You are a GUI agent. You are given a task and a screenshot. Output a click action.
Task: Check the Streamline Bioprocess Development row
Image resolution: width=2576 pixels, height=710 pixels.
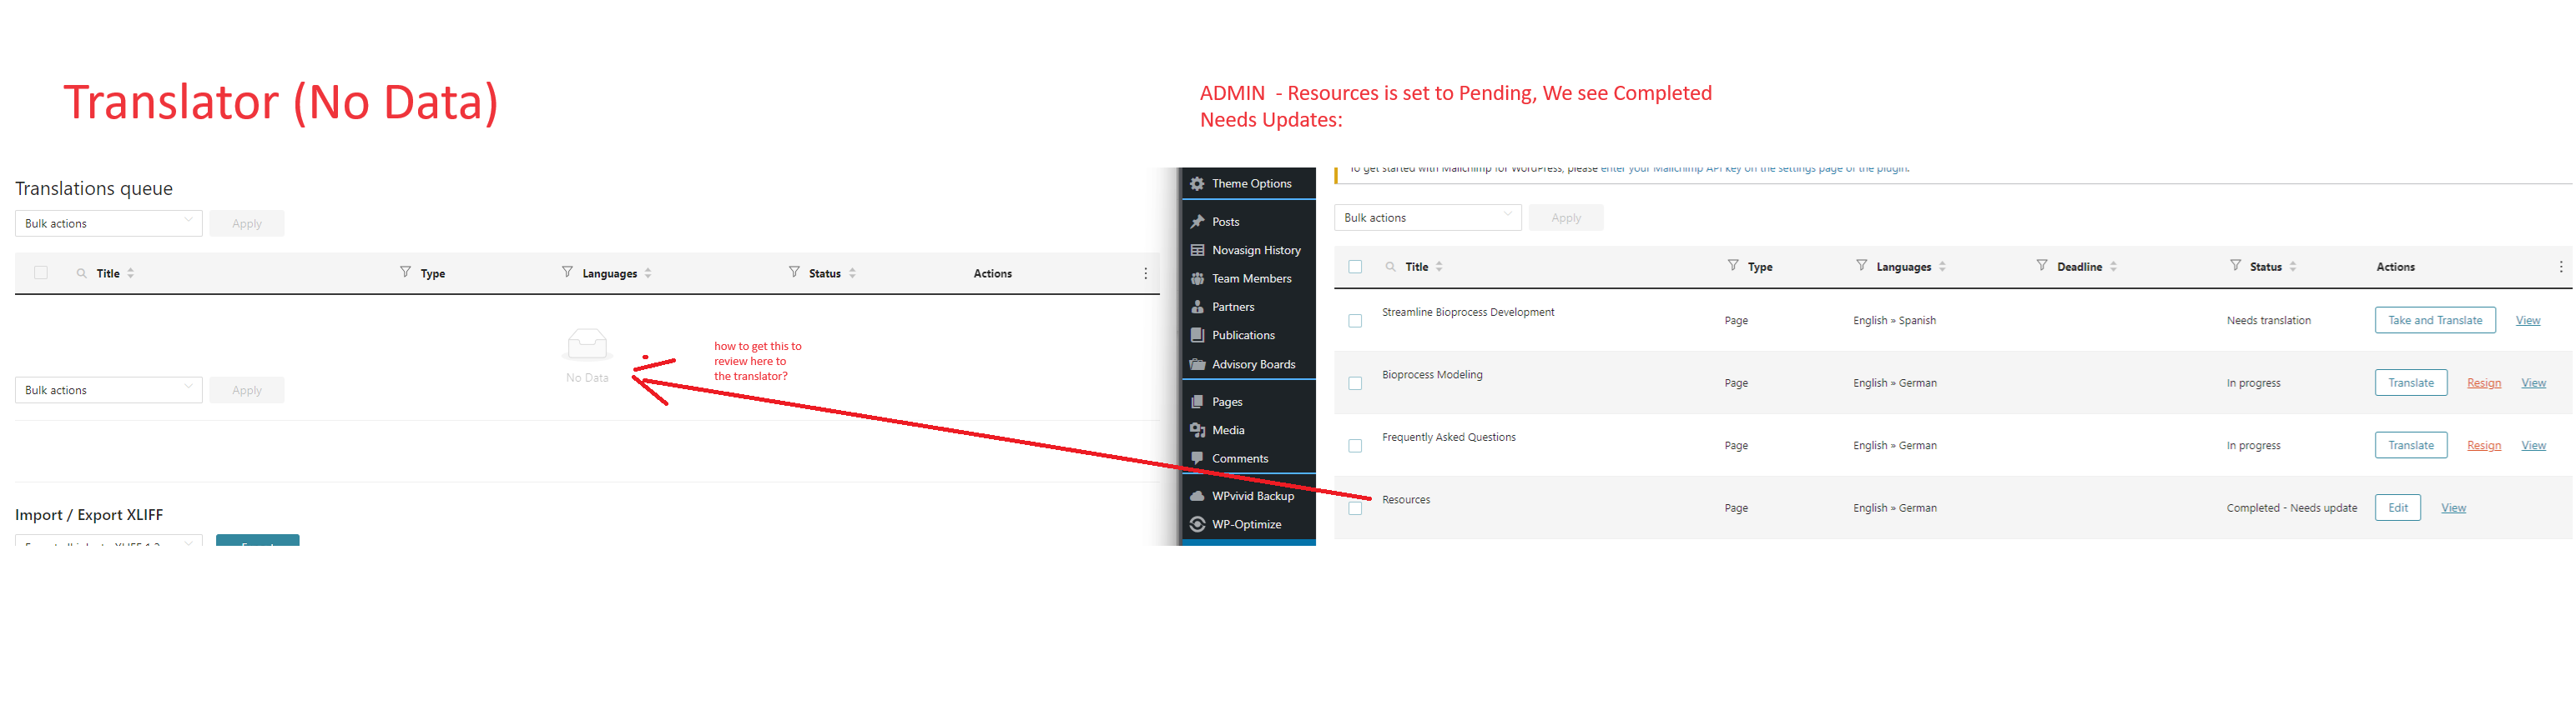(x=1355, y=321)
